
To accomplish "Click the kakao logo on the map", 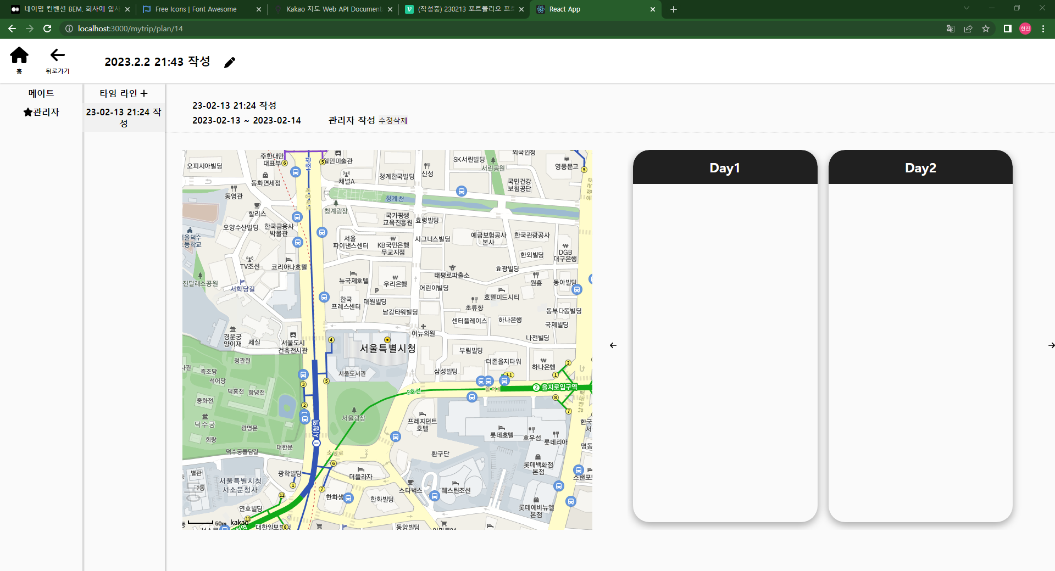I will click(239, 523).
